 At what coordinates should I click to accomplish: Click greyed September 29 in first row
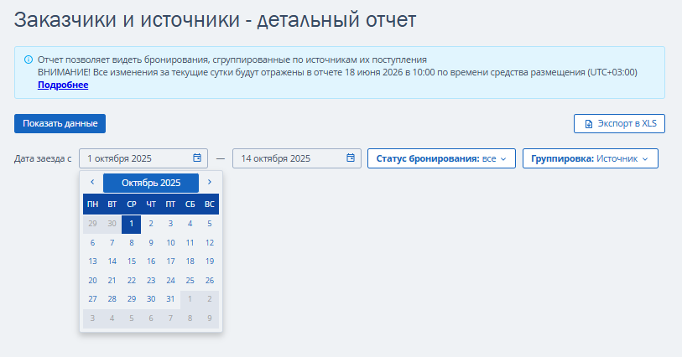pyautogui.click(x=92, y=224)
